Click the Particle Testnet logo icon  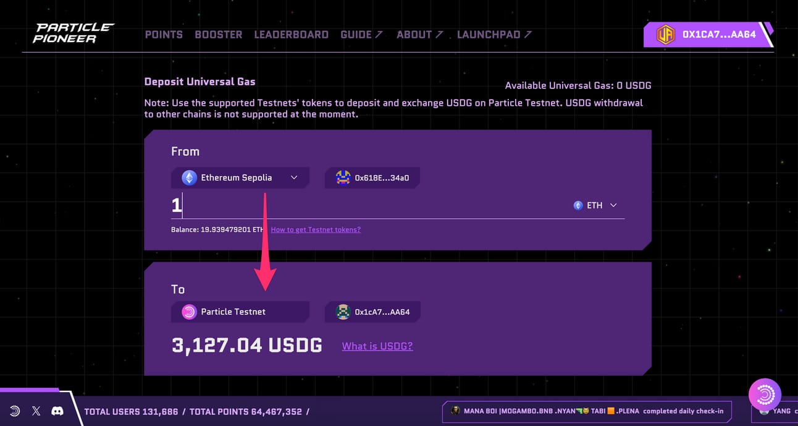189,312
